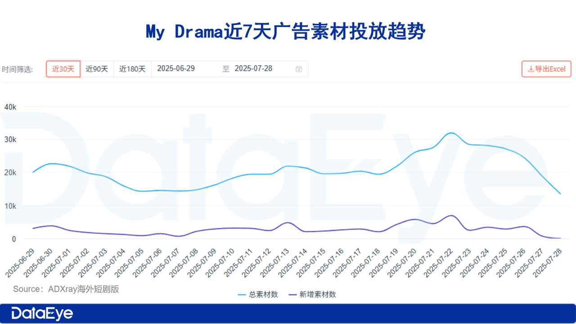Click the ADXray海外短剧版 source text
This screenshot has height=324, width=576.
tap(84, 289)
